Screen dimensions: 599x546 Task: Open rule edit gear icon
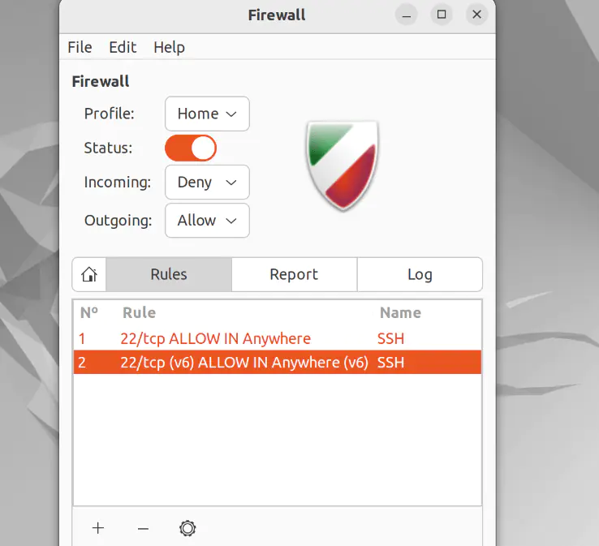(187, 528)
